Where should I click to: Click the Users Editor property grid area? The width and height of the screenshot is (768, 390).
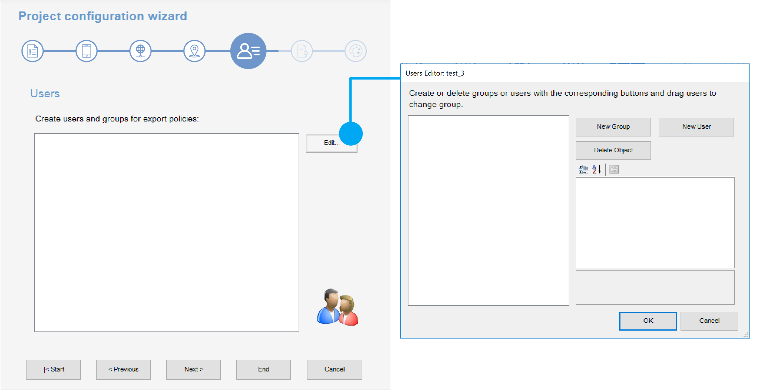point(655,223)
